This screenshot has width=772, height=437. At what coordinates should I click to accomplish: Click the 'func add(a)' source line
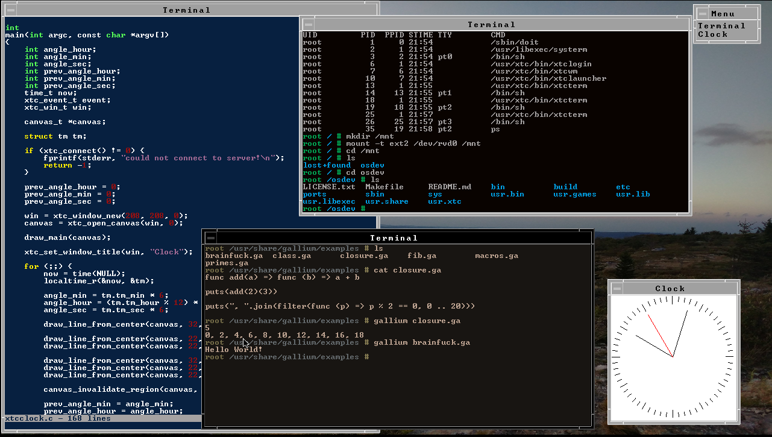(282, 277)
